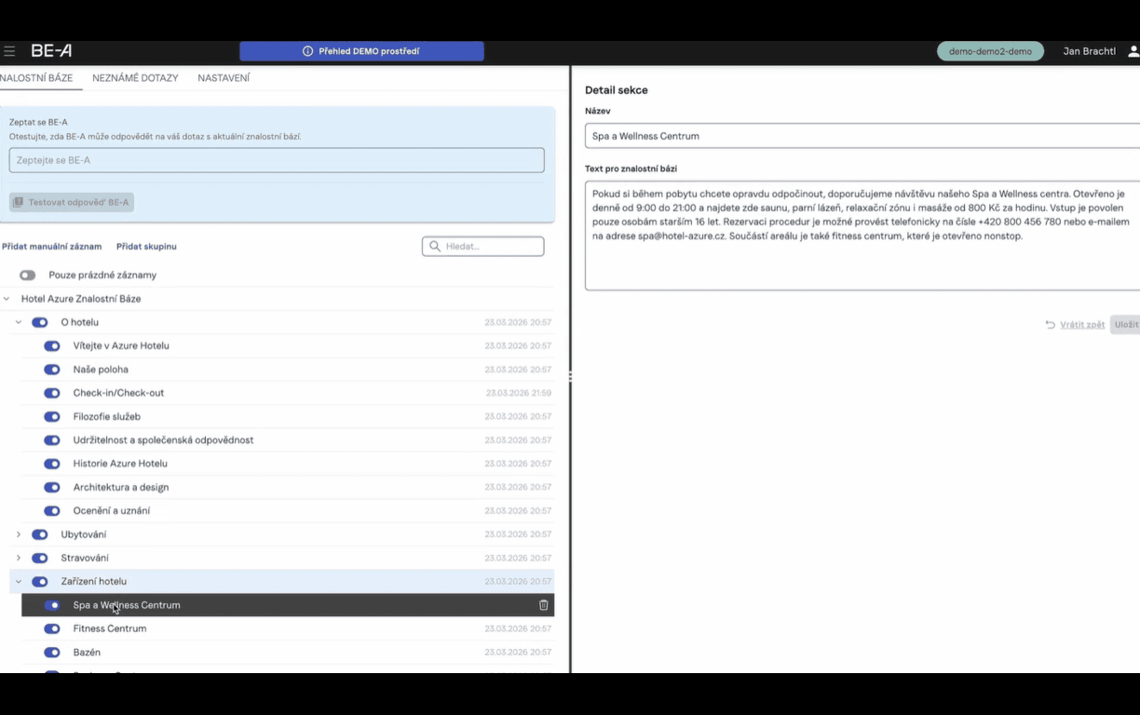Select Ocenění a uznání row
This screenshot has height=715, width=1140.
click(288, 511)
